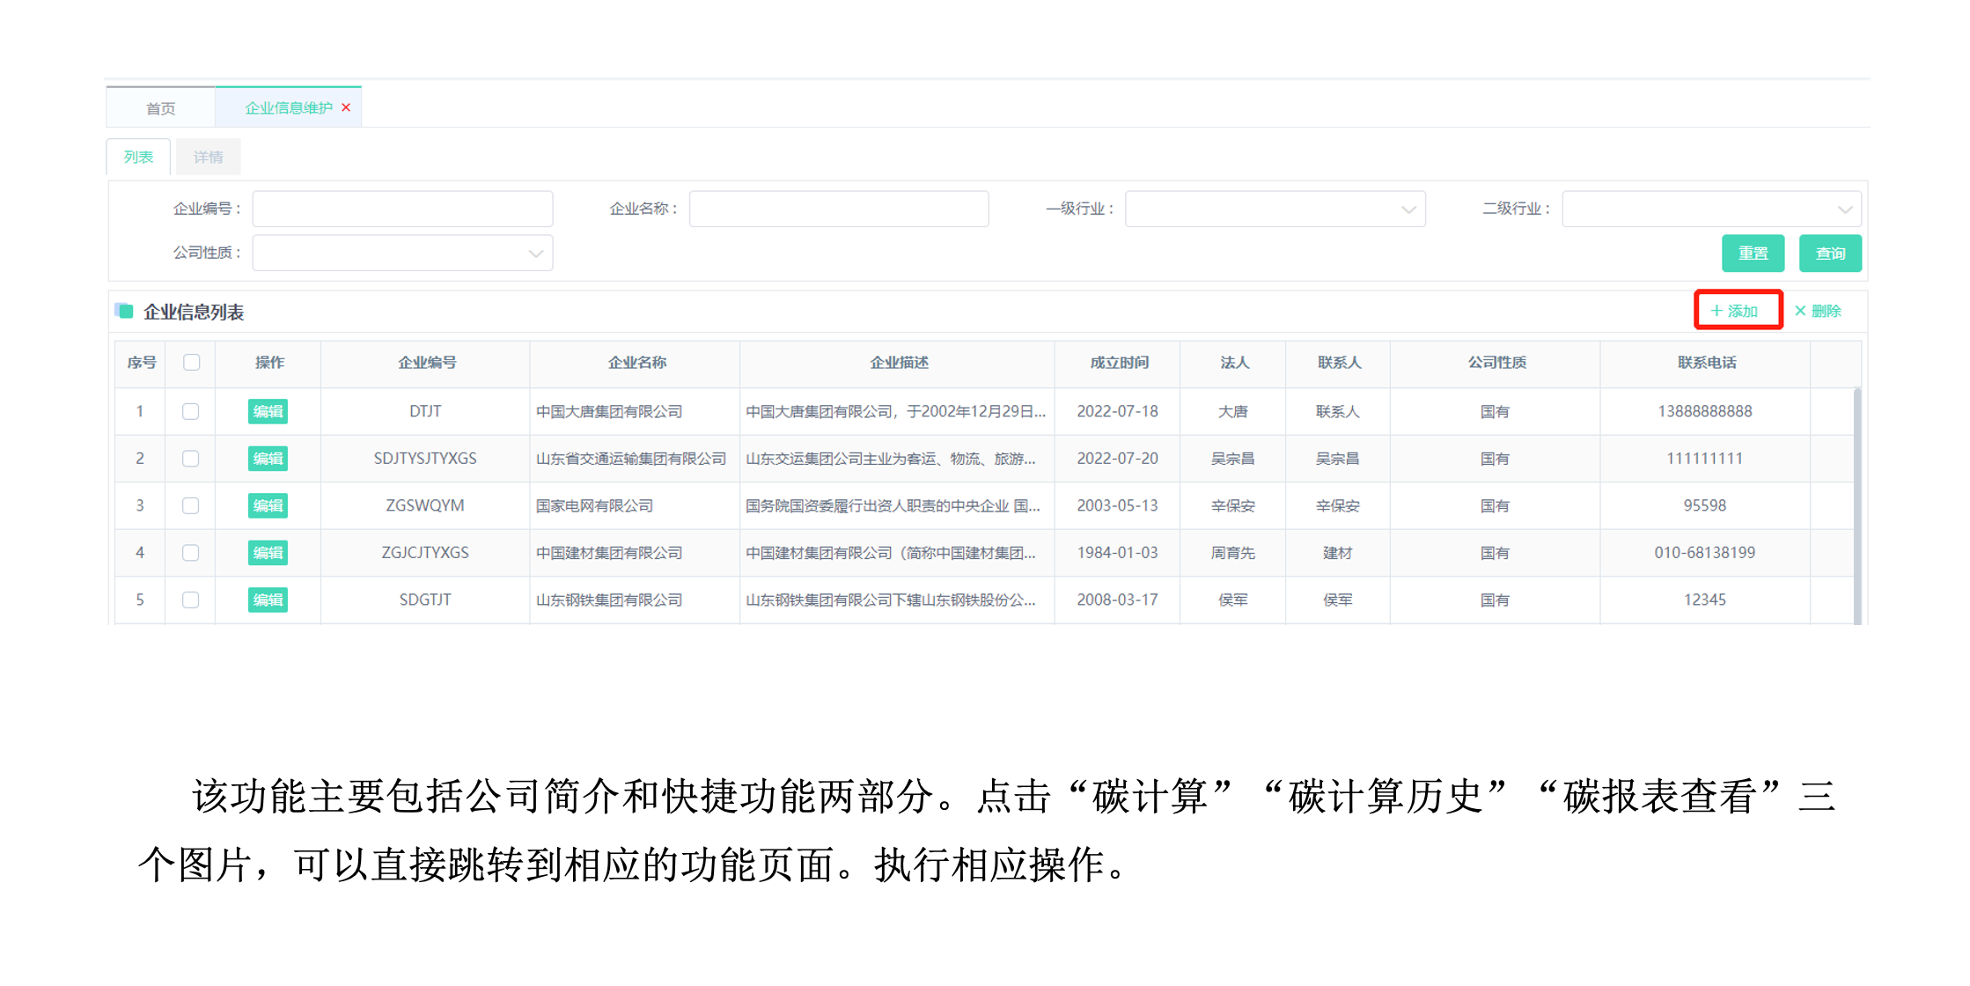
Task: Click 编辑 for 山东省交通运输集团有限公司
Action: click(268, 458)
